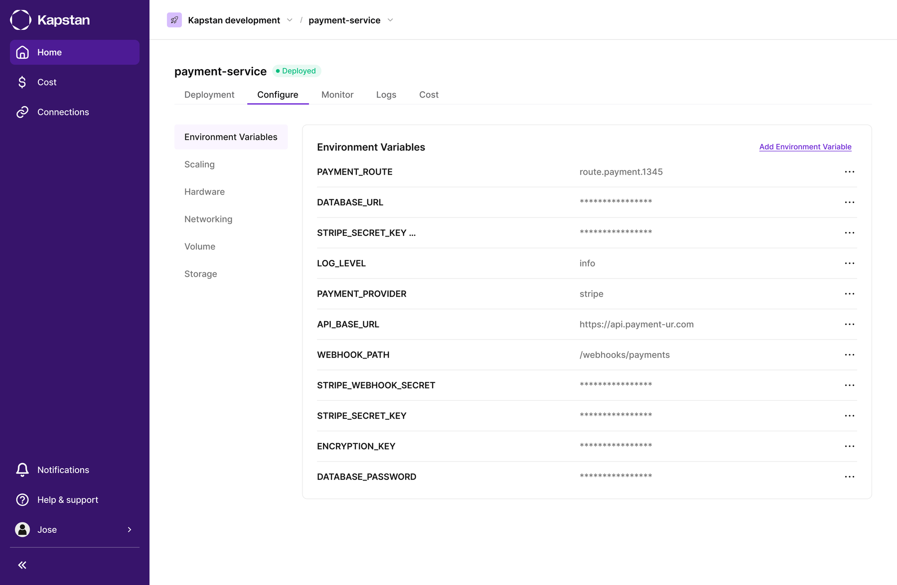Expand the payment-service breadcrumb dropdown
The height and width of the screenshot is (585, 897).
[390, 20]
